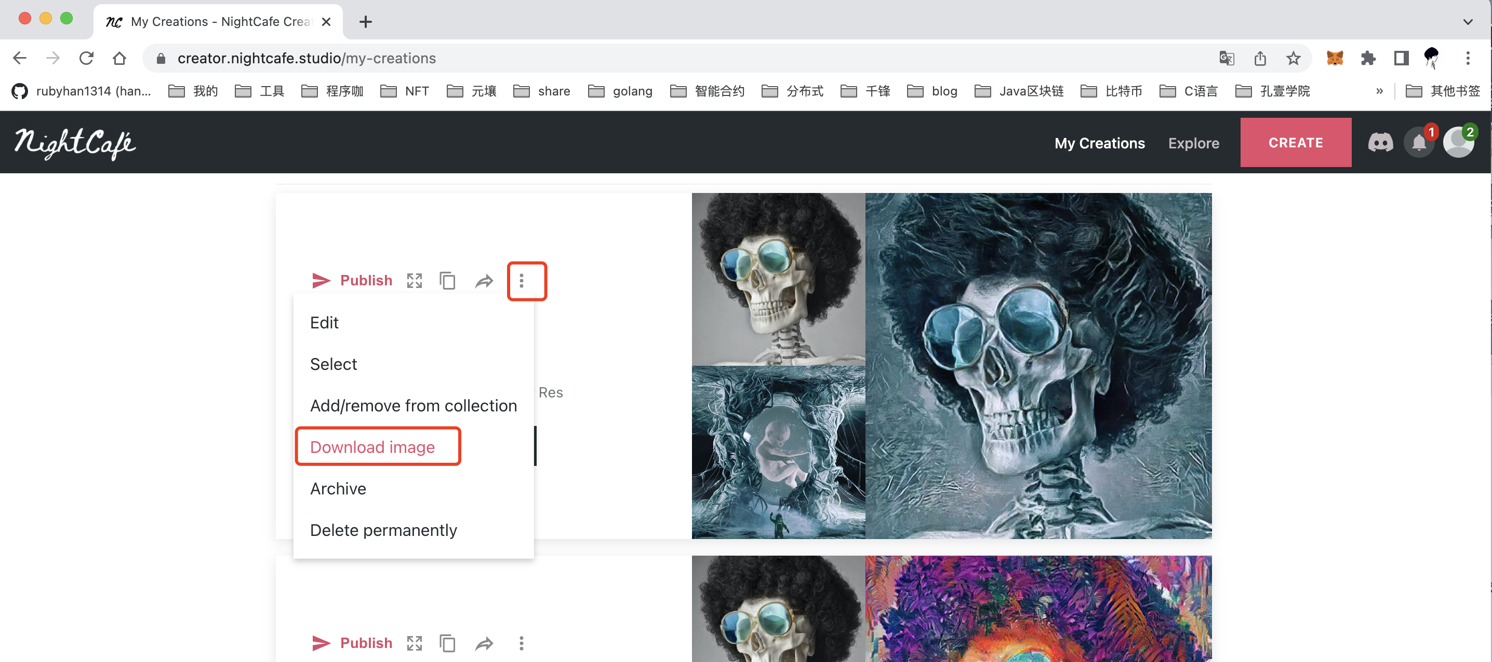Click the Google Translate icon in address bar

click(1227, 58)
